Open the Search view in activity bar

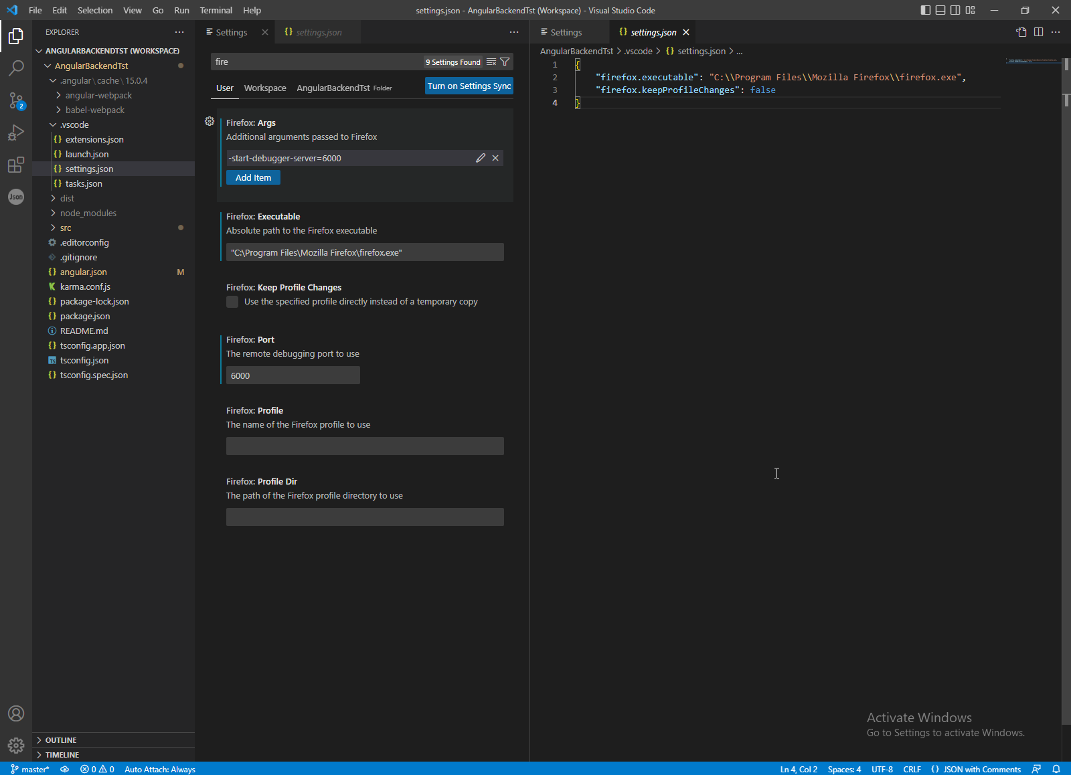pyautogui.click(x=16, y=68)
